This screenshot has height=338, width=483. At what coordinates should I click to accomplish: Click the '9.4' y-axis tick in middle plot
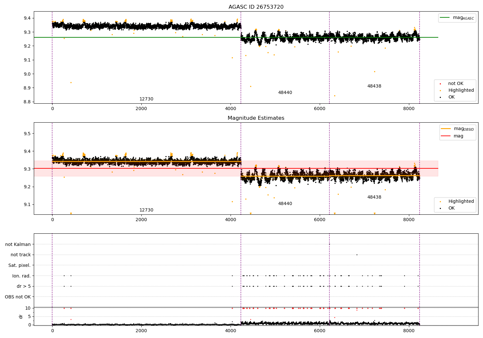27,151
